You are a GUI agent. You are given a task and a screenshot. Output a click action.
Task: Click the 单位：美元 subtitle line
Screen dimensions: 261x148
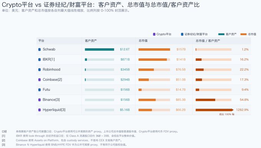coord(66,10)
